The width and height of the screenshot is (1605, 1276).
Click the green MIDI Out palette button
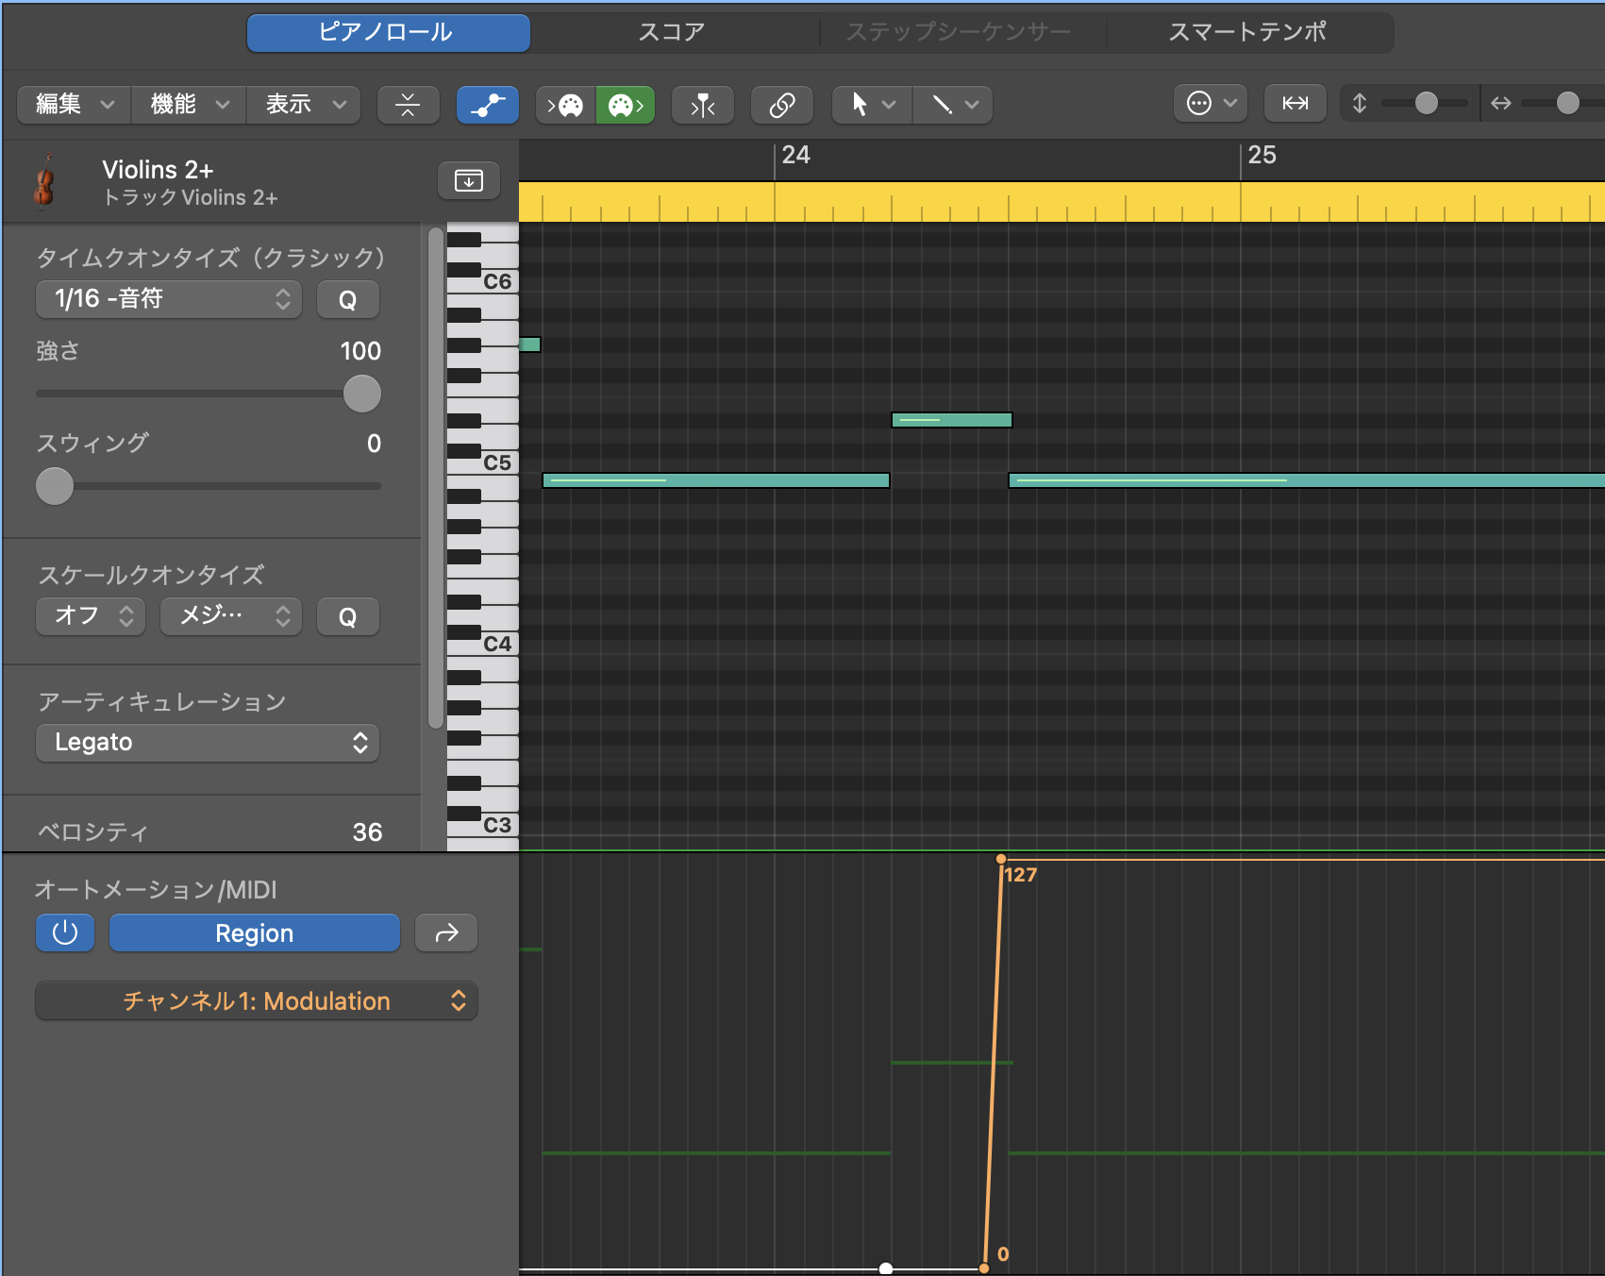(625, 104)
